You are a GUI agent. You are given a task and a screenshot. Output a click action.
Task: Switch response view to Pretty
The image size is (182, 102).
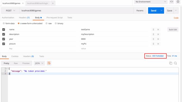6,63
